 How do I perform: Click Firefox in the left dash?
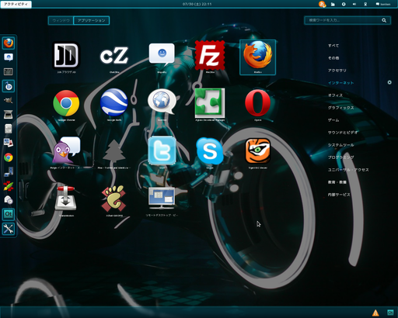tap(9, 43)
